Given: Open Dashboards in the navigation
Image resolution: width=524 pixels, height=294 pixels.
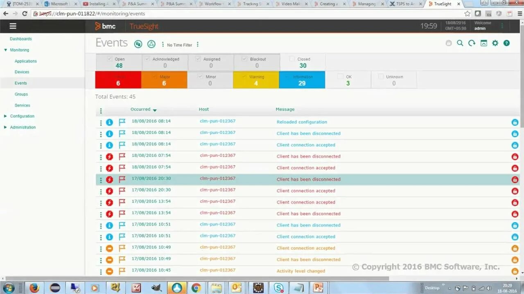Looking at the screenshot, I should (21, 39).
